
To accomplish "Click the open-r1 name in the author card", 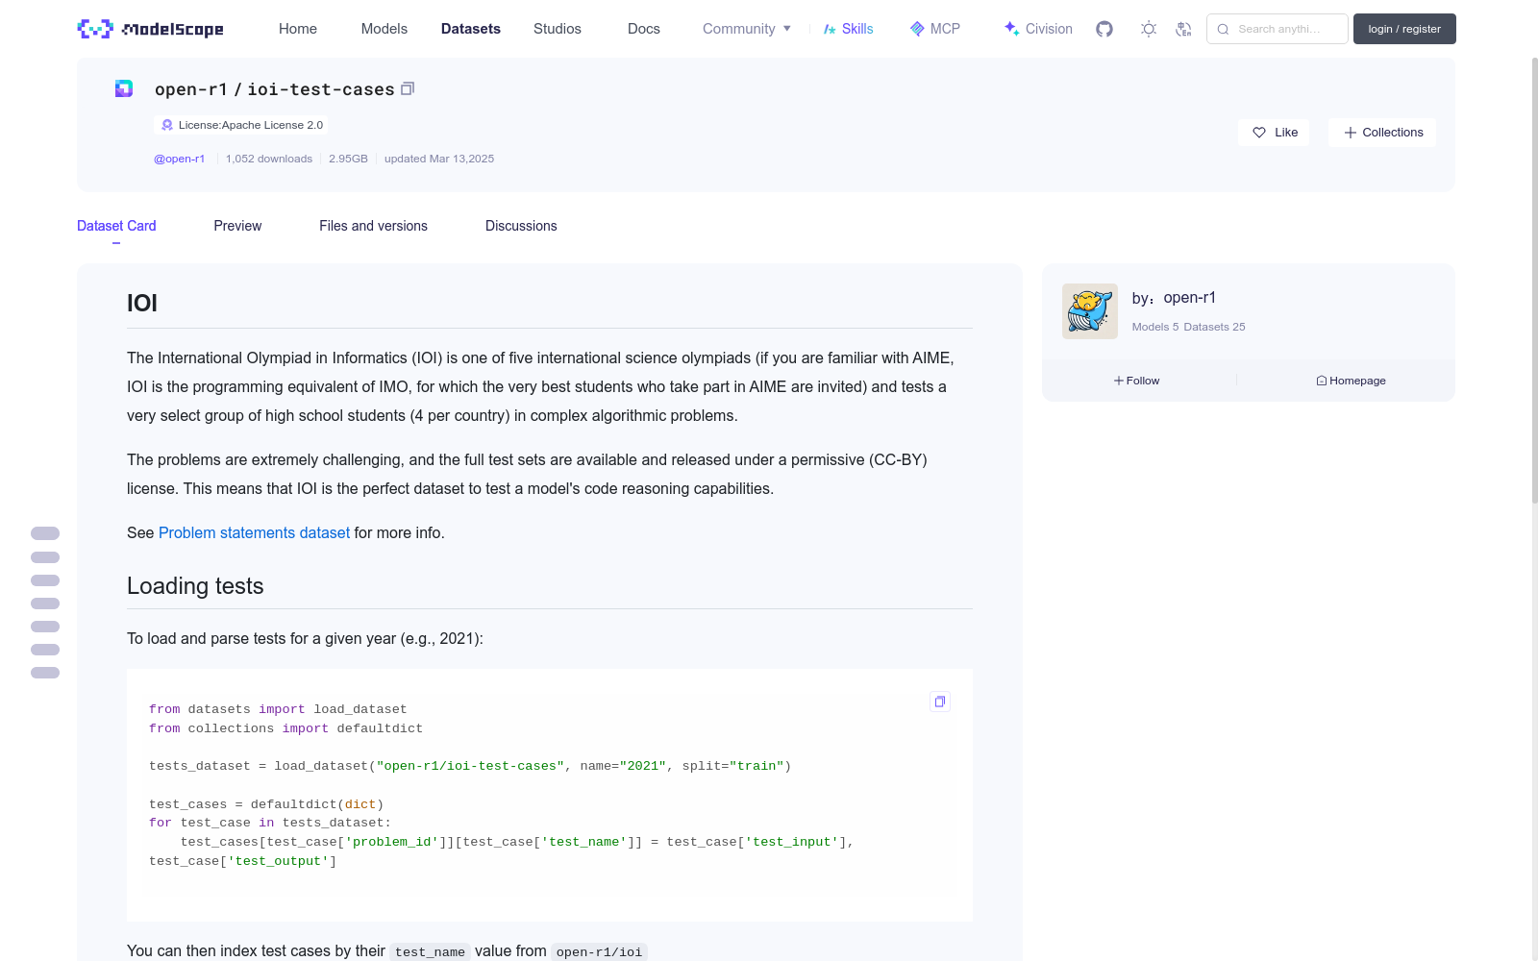I will coord(1189,298).
